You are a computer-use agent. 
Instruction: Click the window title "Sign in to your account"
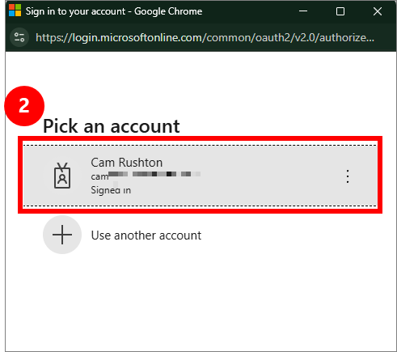click(75, 11)
